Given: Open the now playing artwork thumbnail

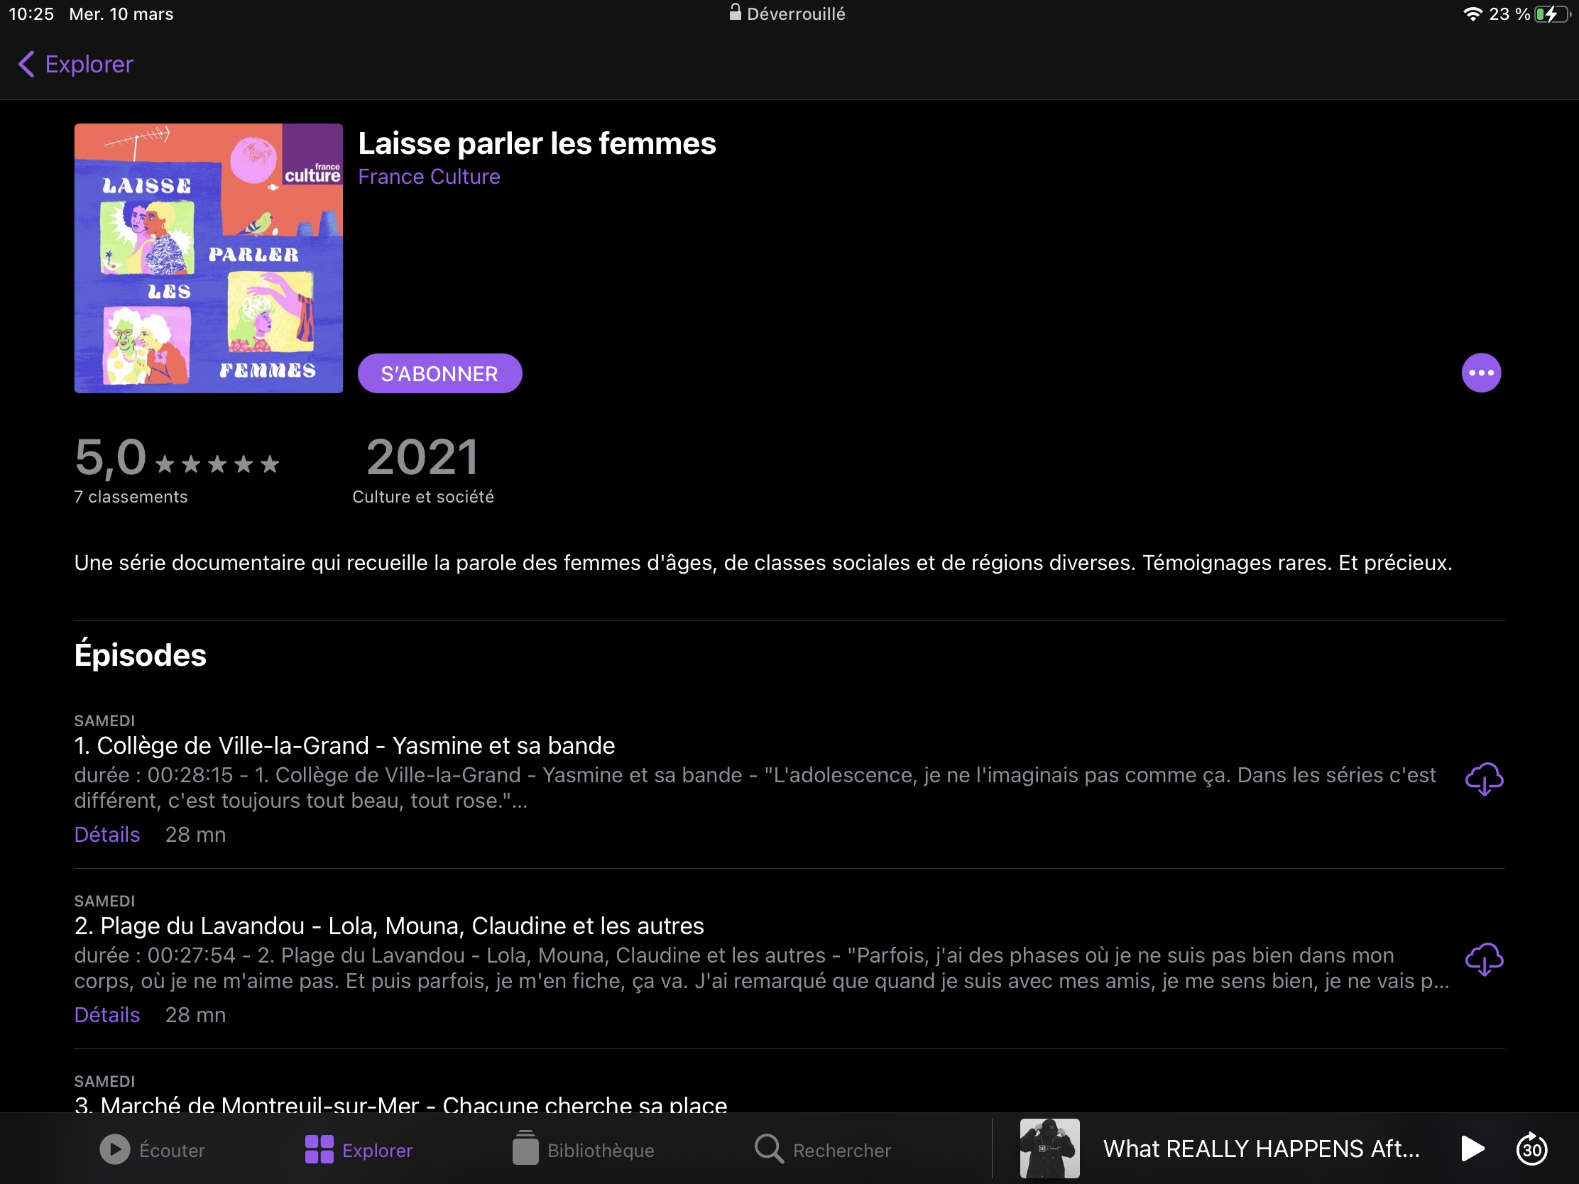Looking at the screenshot, I should pyautogui.click(x=1049, y=1149).
